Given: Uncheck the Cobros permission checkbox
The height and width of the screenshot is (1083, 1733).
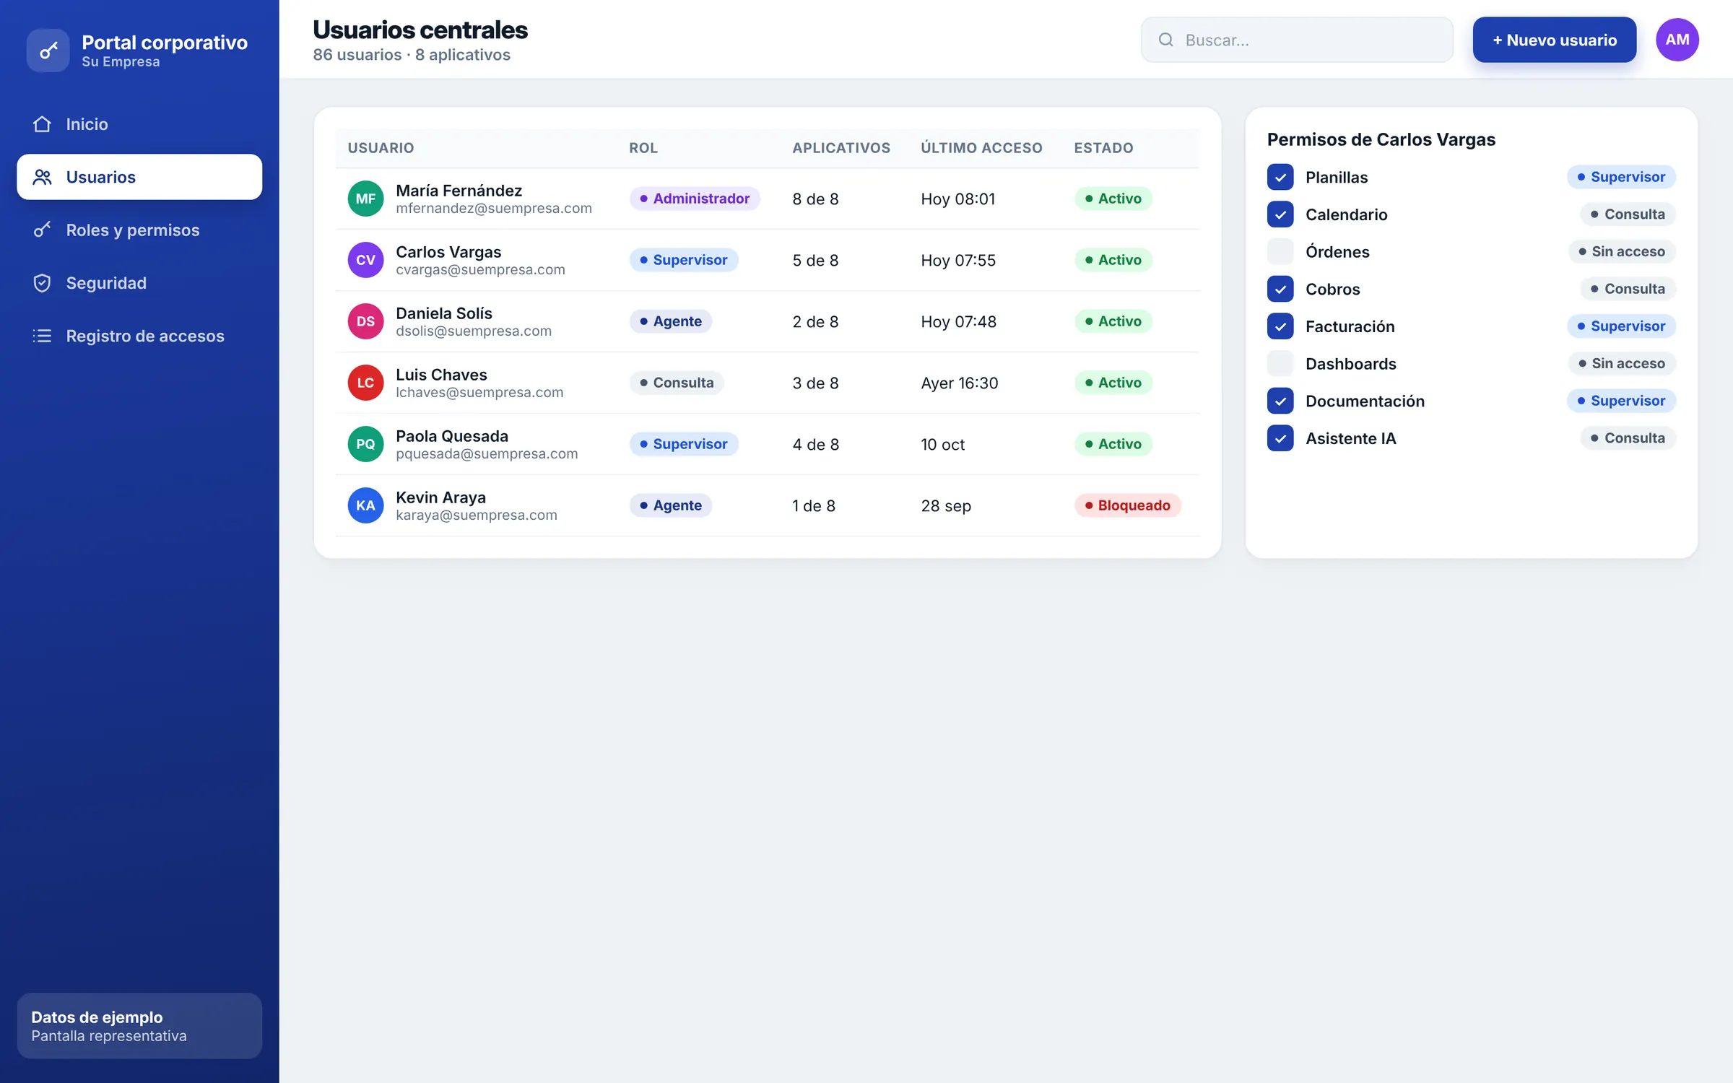Looking at the screenshot, I should (x=1280, y=290).
